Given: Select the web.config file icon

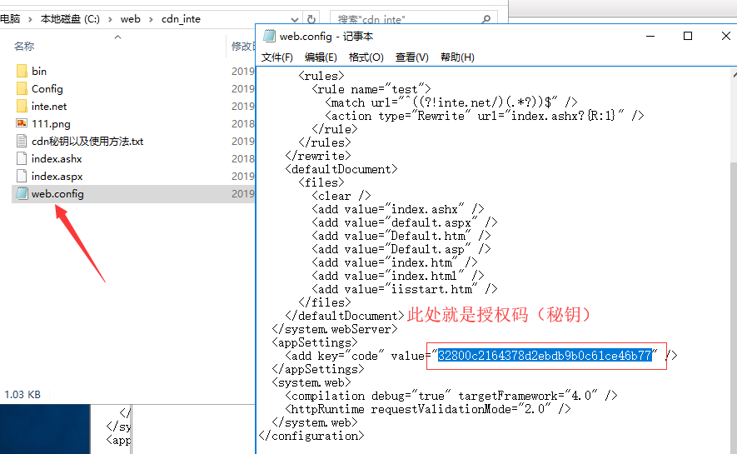Looking at the screenshot, I should [22, 194].
